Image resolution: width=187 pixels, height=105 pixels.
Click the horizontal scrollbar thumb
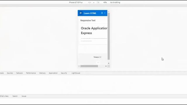(x=89, y=66)
